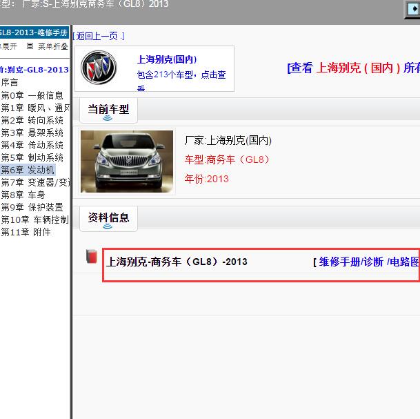
Task: Select 上海别克-商务车（GL8）-2013 entry
Action: tap(177, 262)
